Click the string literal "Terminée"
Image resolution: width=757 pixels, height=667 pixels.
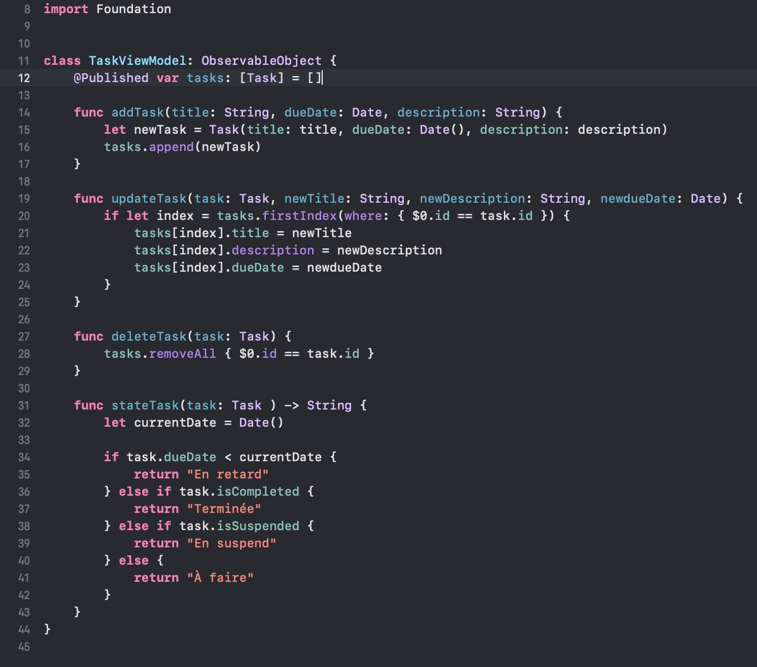coord(223,508)
